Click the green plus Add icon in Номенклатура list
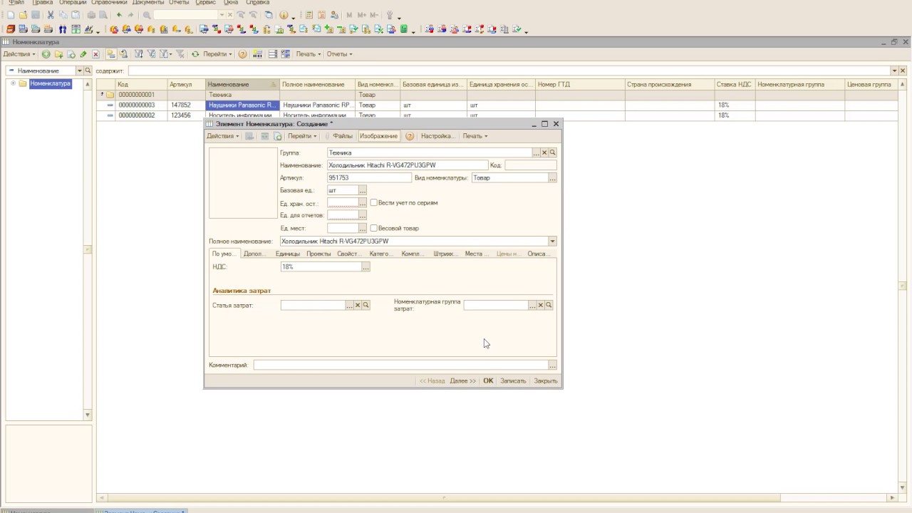The width and height of the screenshot is (912, 513). click(46, 54)
